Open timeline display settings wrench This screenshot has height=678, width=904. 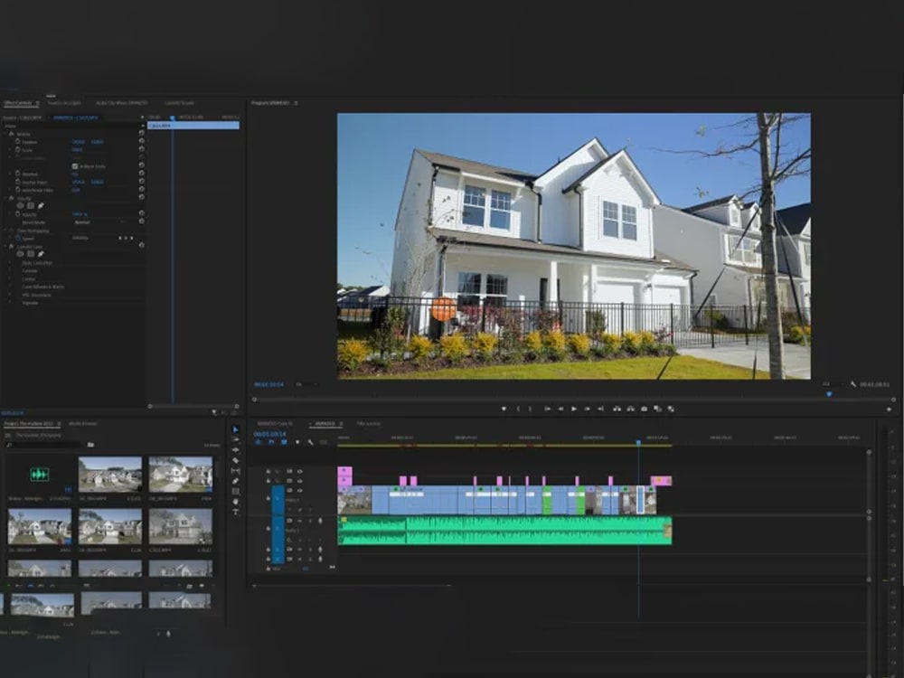click(x=310, y=442)
